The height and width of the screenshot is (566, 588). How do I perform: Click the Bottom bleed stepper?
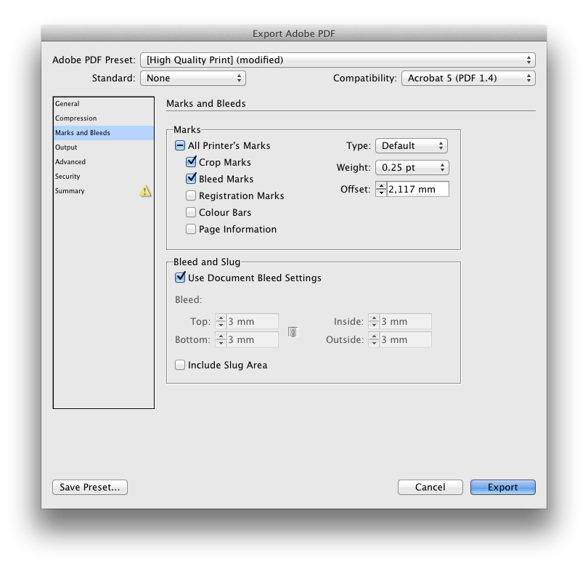click(221, 339)
